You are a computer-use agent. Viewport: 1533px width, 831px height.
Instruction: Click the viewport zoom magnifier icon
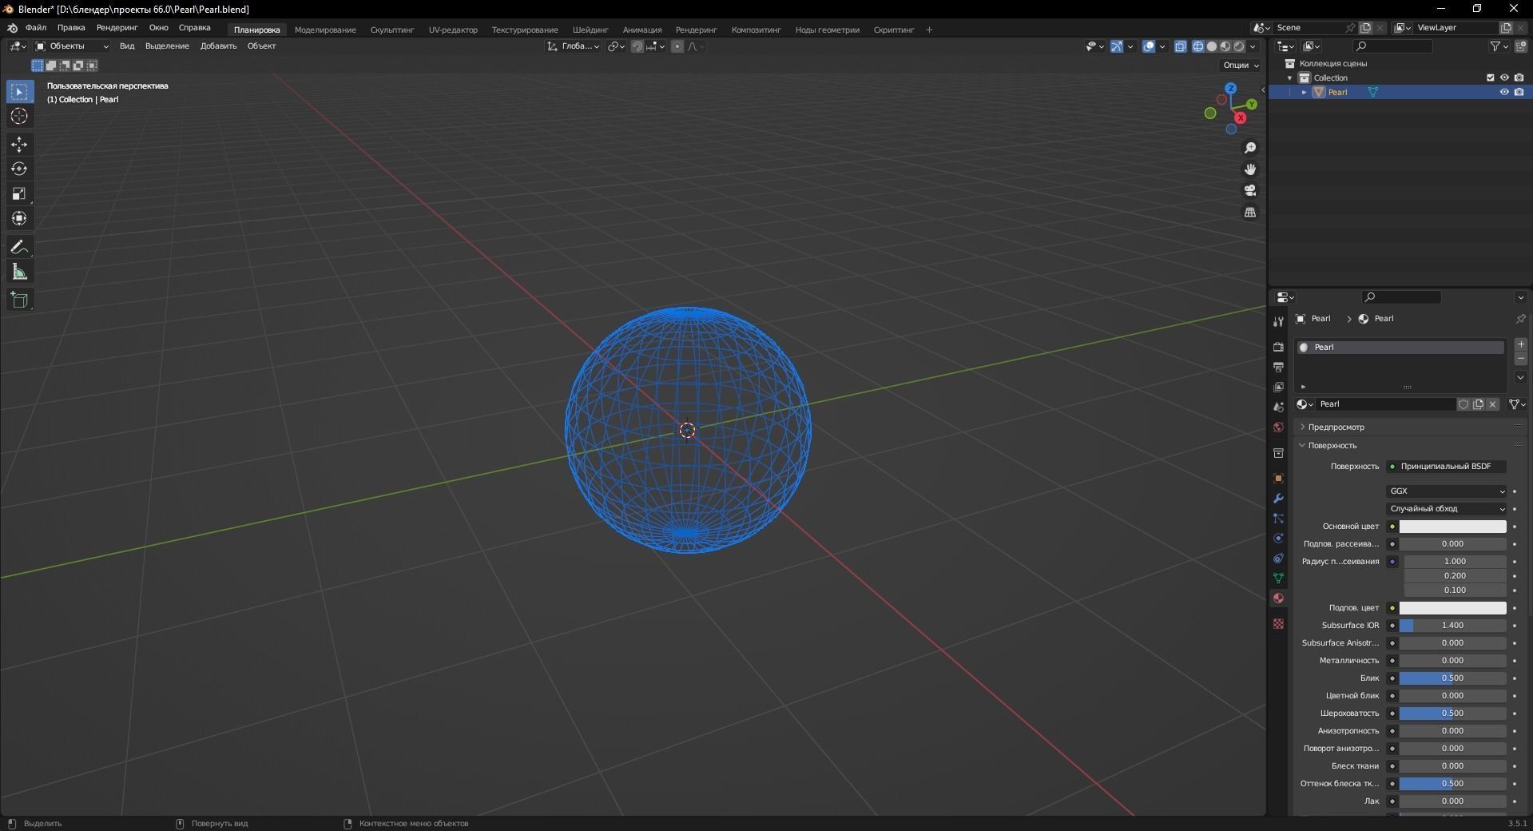[x=1250, y=148]
